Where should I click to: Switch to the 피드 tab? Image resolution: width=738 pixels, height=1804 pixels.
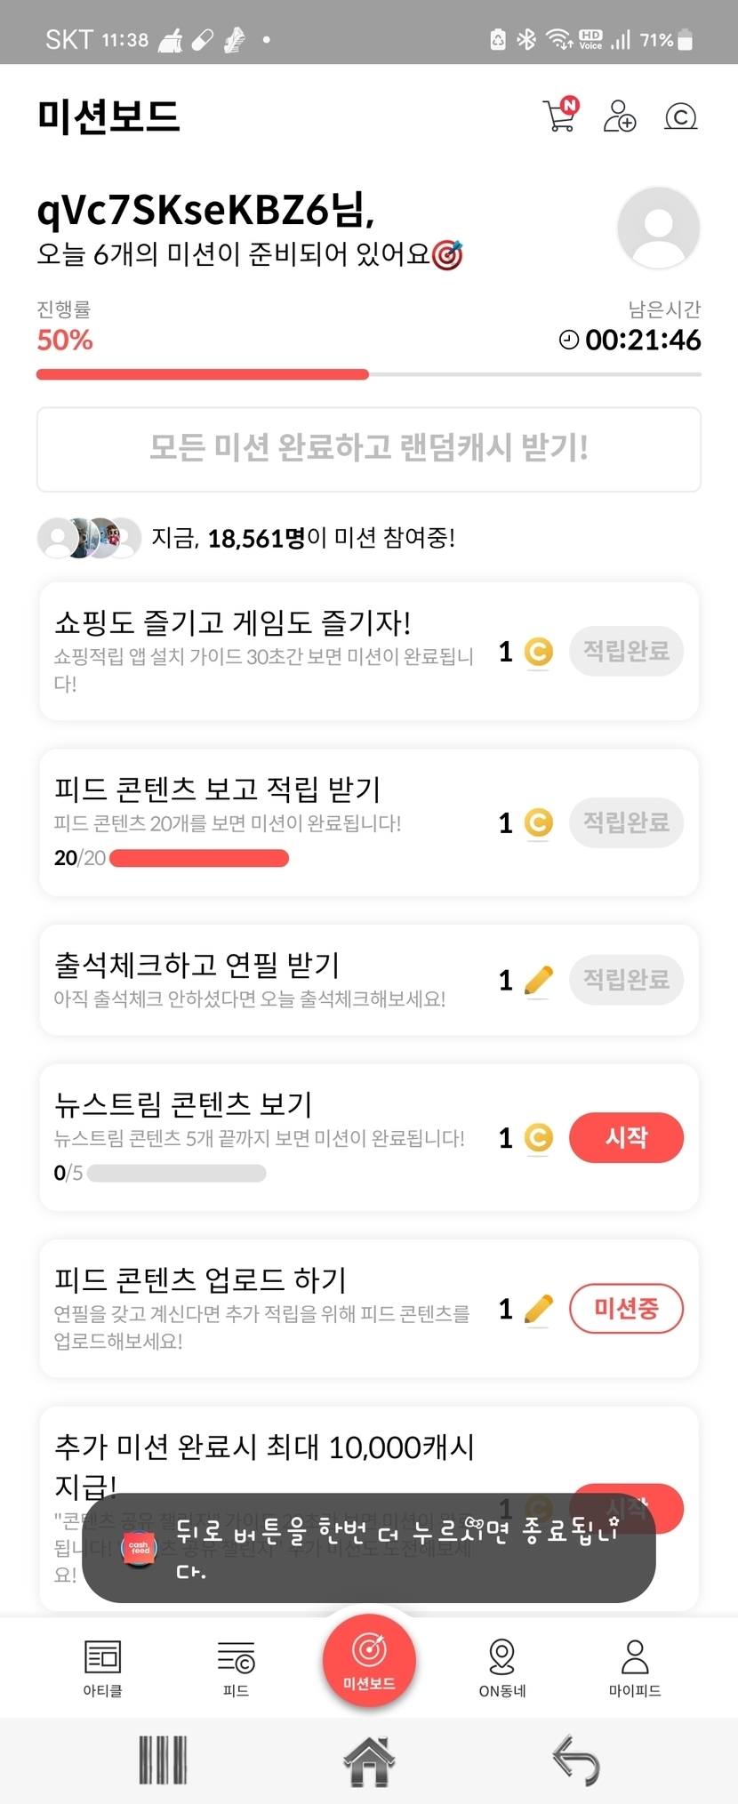point(236,1667)
